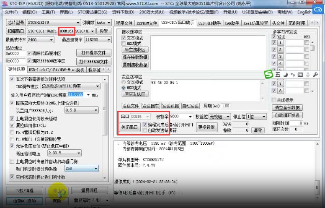Switch to Keil仿真设置 tab
Viewport: 325px width, 208px height.
[256, 23]
